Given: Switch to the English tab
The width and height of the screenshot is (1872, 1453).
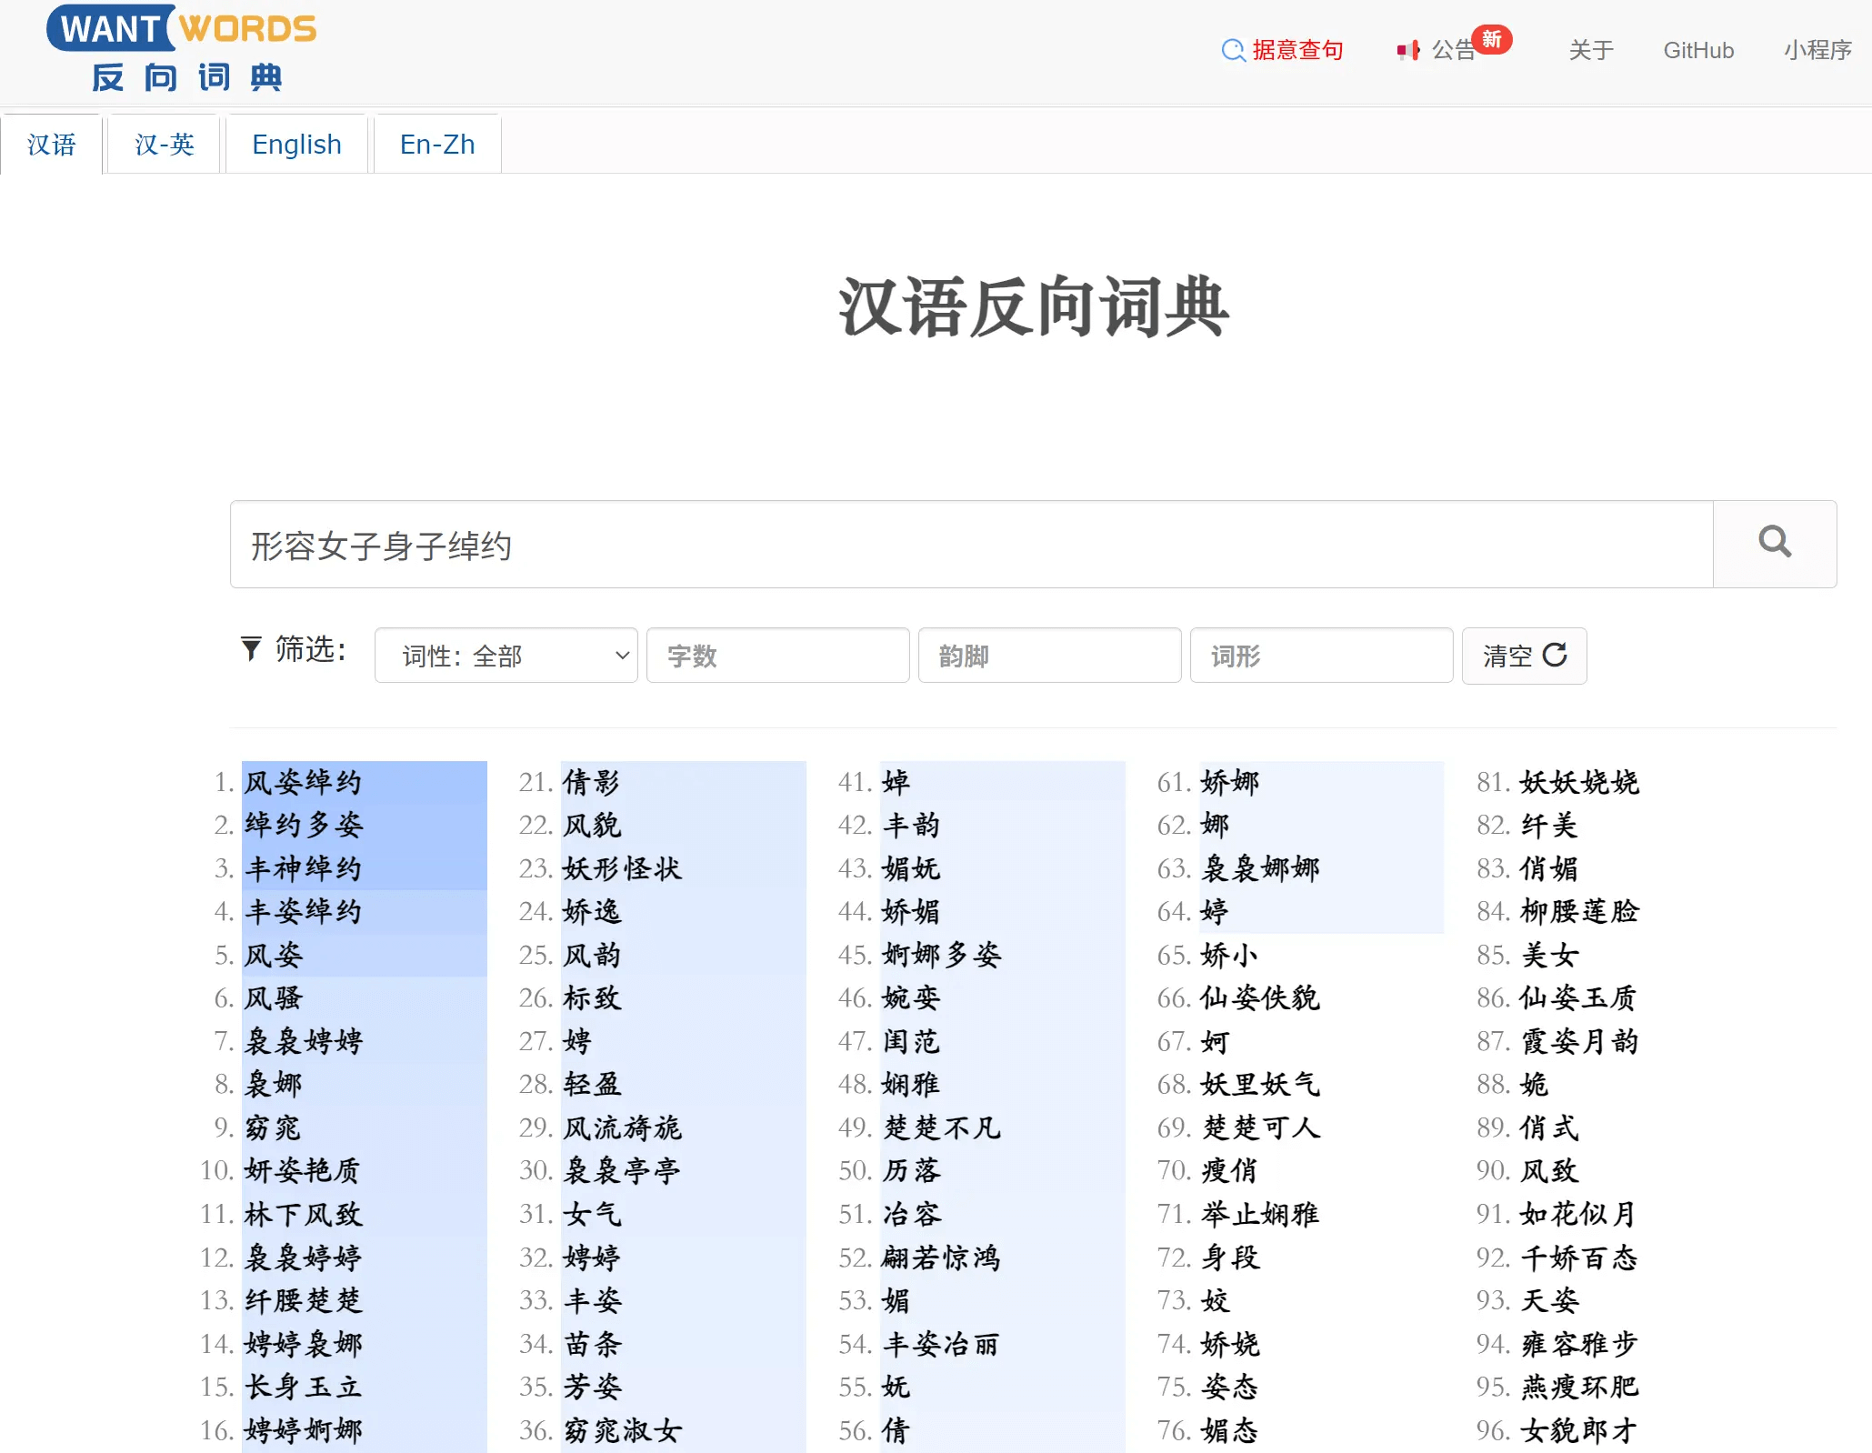Looking at the screenshot, I should pyautogui.click(x=296, y=144).
